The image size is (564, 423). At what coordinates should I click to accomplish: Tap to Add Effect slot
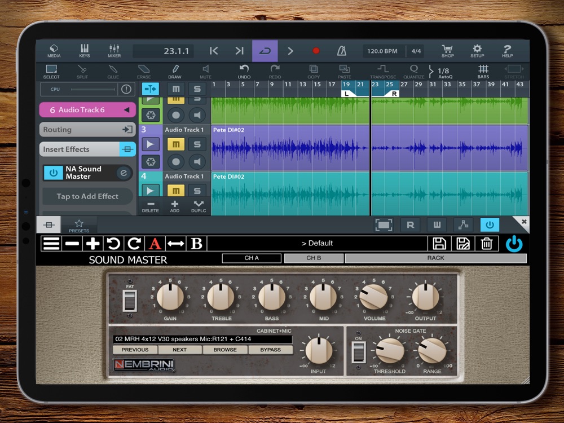[87, 196]
